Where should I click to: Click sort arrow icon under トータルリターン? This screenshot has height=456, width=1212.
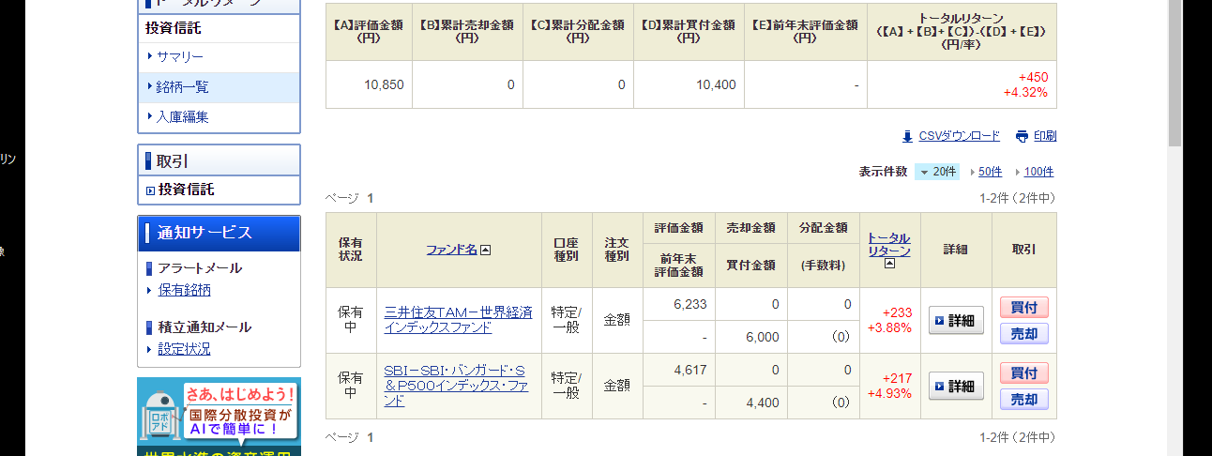click(x=889, y=264)
